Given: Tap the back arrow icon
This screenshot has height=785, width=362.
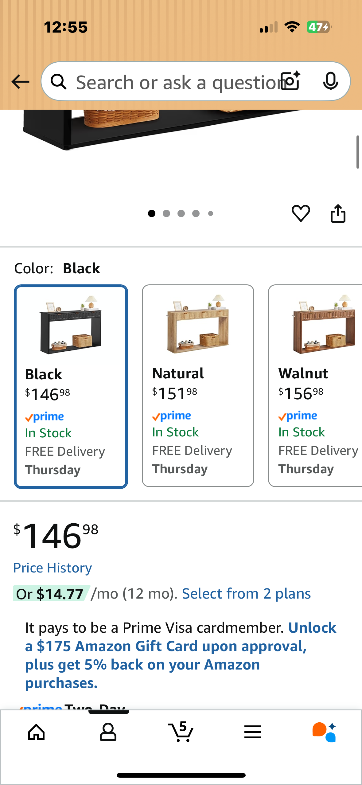Looking at the screenshot, I should pos(20,82).
